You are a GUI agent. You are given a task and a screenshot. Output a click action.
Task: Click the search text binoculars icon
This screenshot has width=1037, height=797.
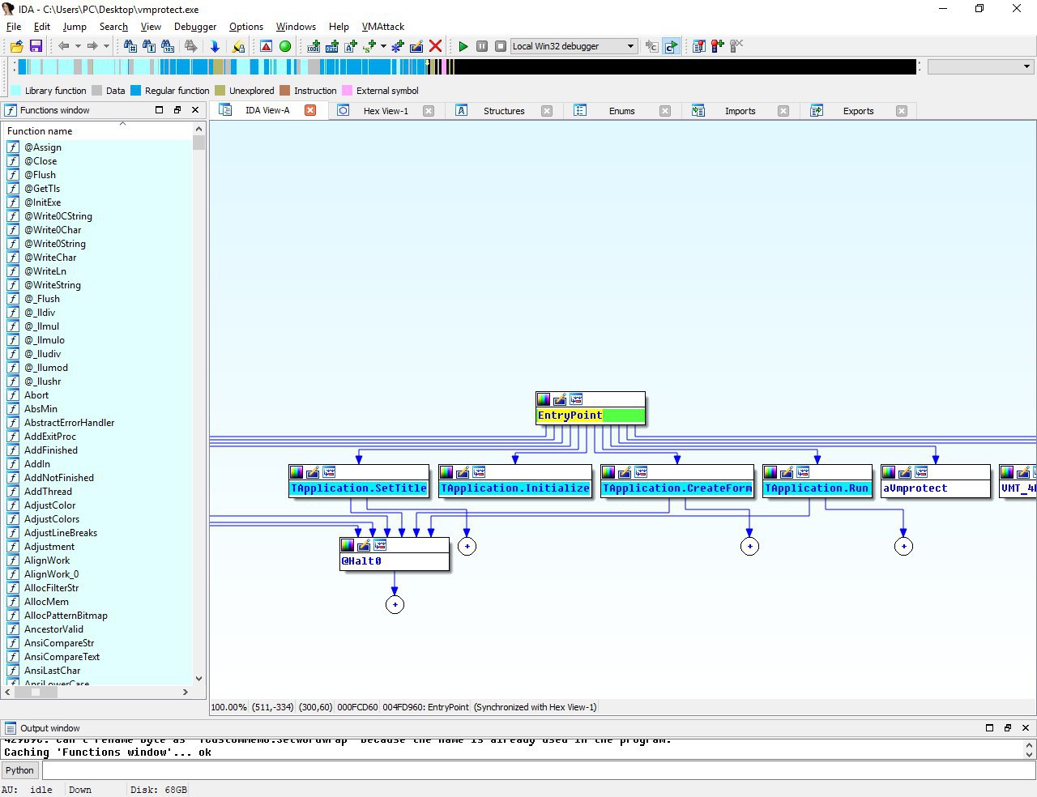click(x=149, y=46)
